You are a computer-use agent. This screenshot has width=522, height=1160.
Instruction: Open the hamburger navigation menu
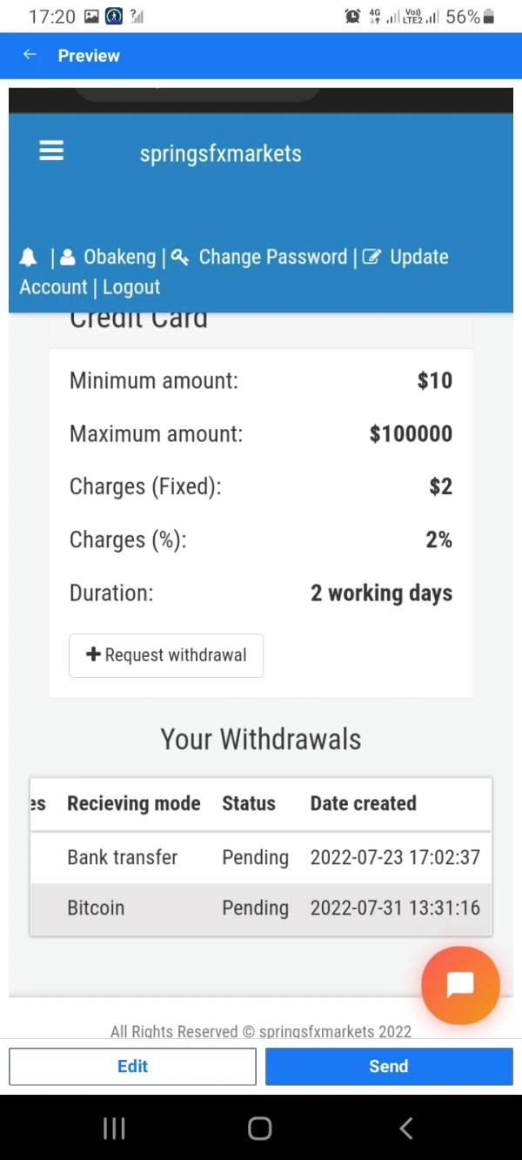pyautogui.click(x=51, y=151)
